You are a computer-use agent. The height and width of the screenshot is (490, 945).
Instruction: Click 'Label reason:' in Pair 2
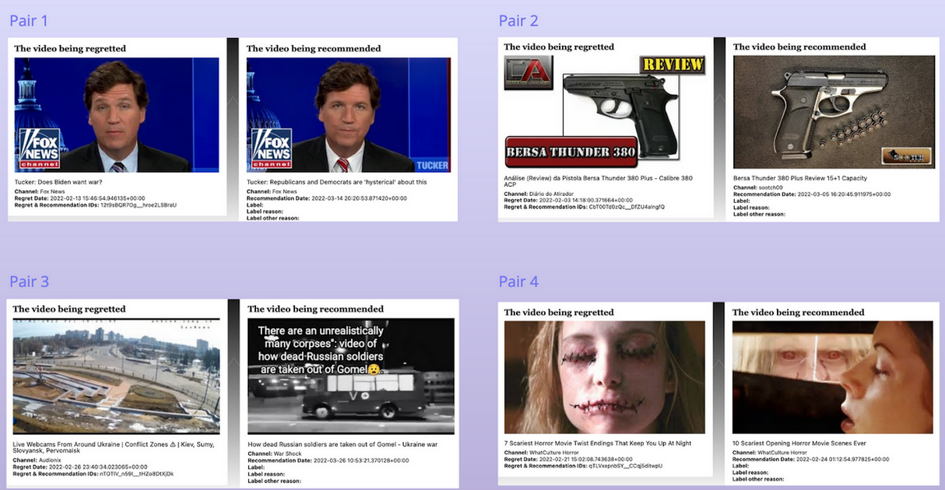751,208
